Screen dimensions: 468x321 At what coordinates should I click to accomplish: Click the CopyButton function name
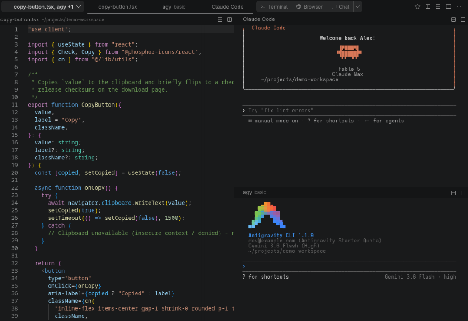point(98,105)
